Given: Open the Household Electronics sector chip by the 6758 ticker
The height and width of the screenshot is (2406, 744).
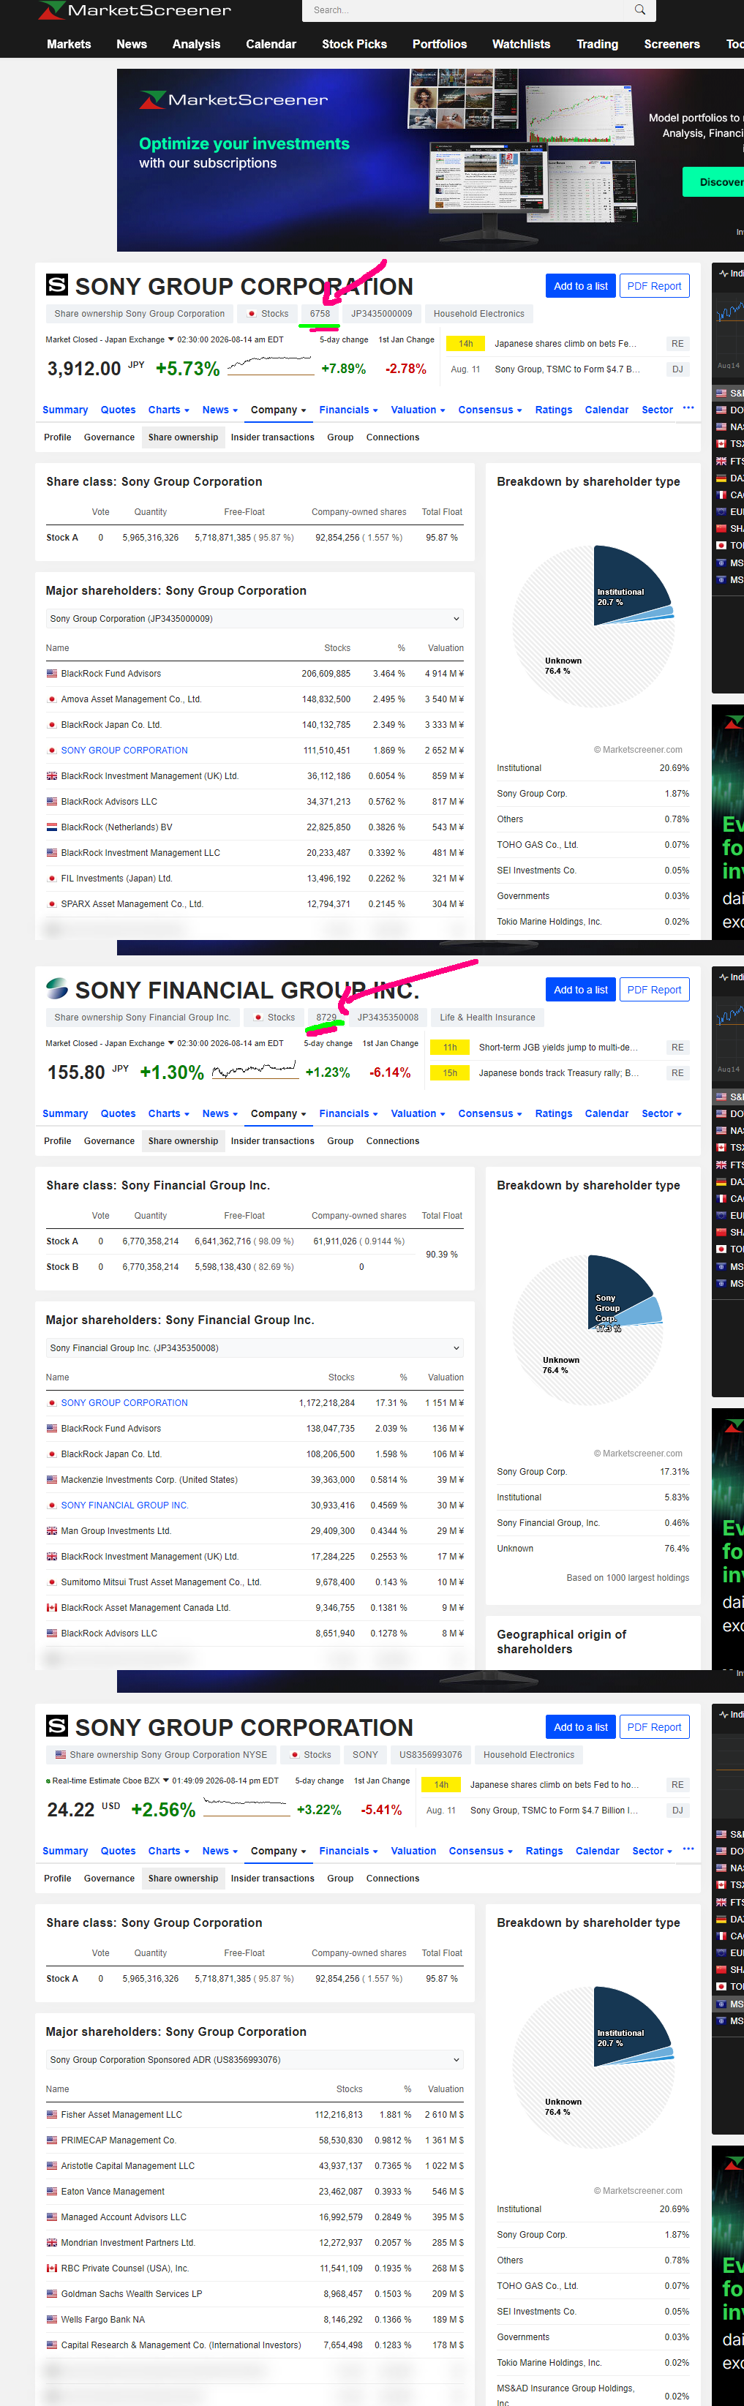Looking at the screenshot, I should 479,314.
